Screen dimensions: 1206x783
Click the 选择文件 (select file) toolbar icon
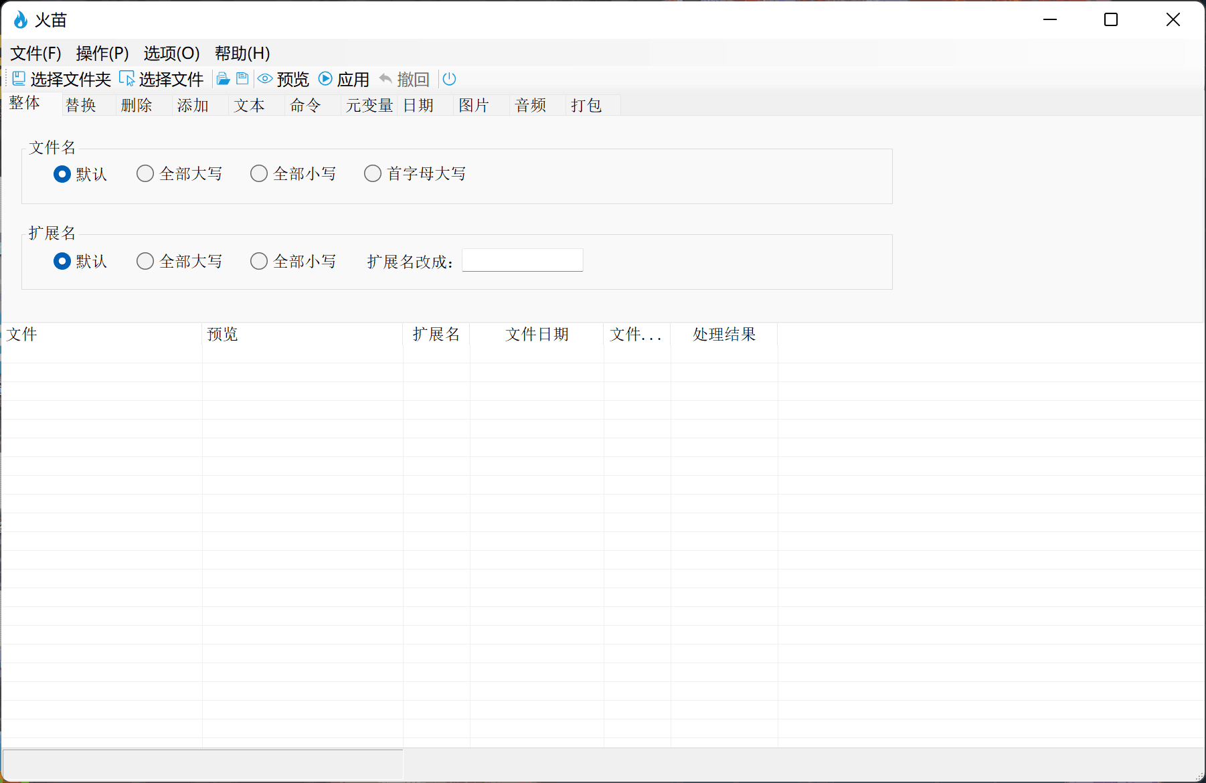click(126, 79)
